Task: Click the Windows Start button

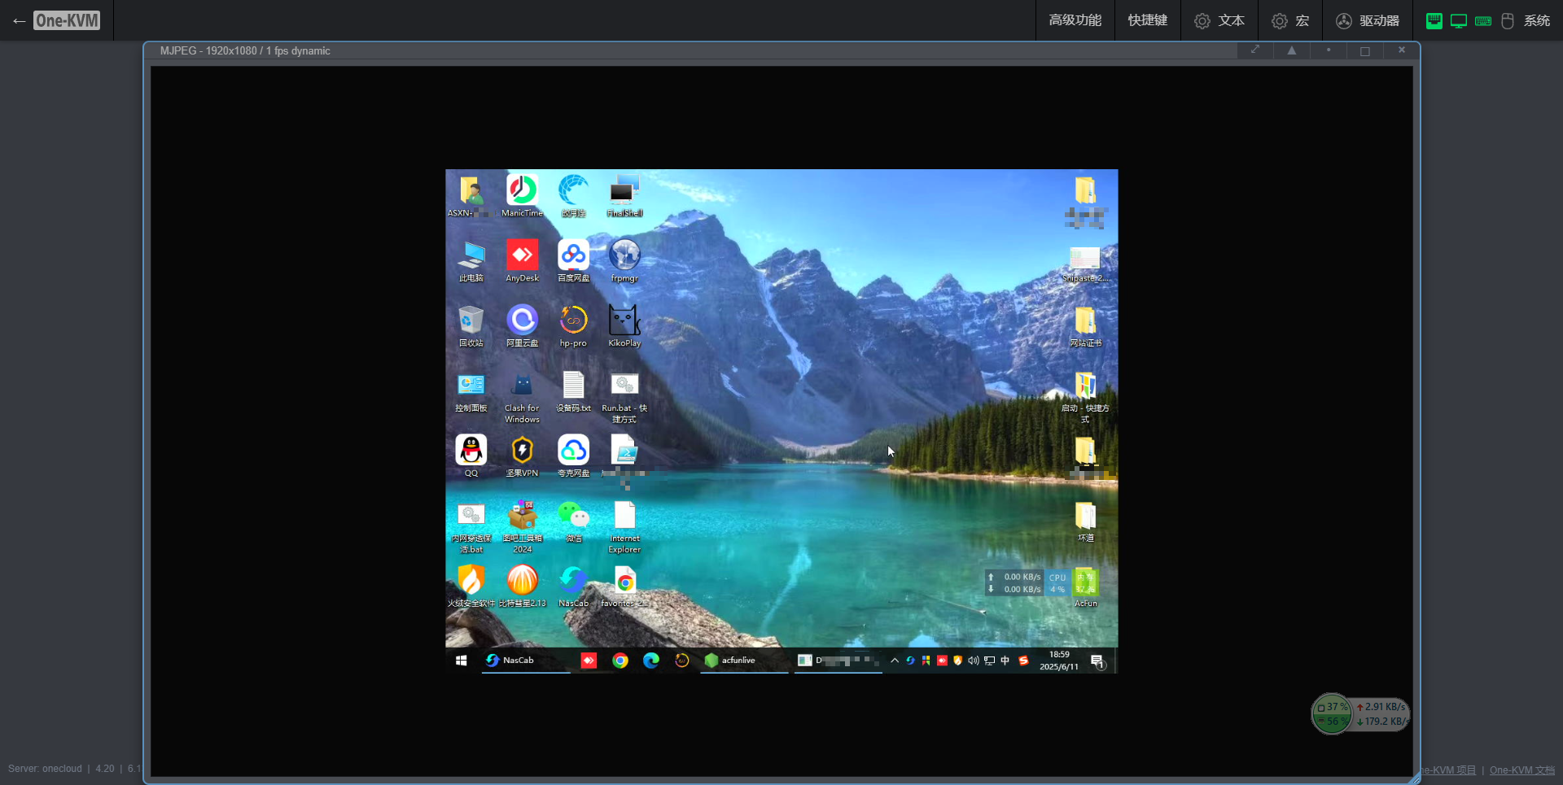Action: (462, 661)
